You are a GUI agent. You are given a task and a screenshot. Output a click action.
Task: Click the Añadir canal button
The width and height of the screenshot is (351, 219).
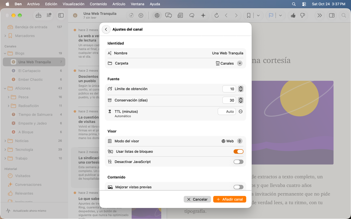pos(230,199)
